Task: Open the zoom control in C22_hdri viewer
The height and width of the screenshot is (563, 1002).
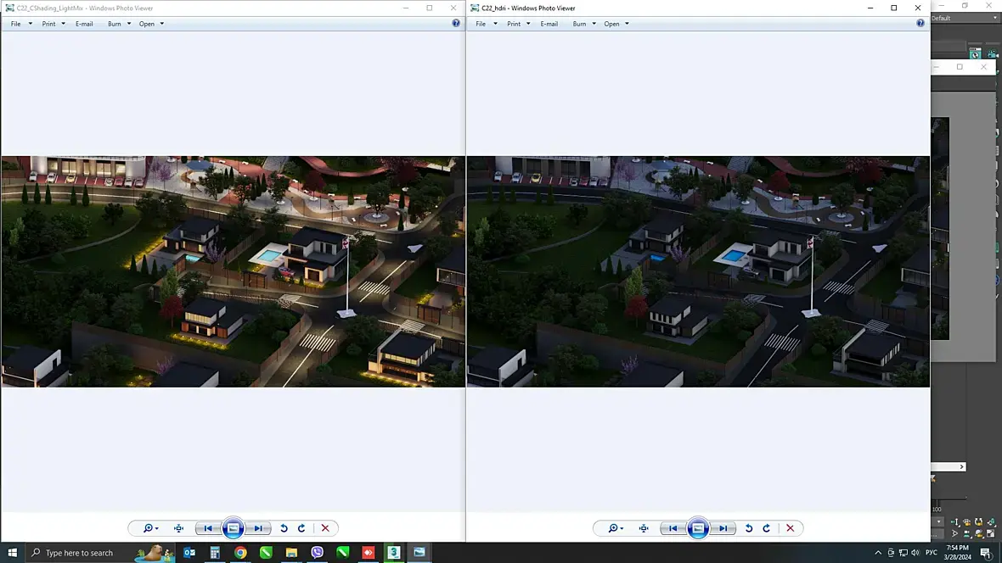Action: pos(616,528)
